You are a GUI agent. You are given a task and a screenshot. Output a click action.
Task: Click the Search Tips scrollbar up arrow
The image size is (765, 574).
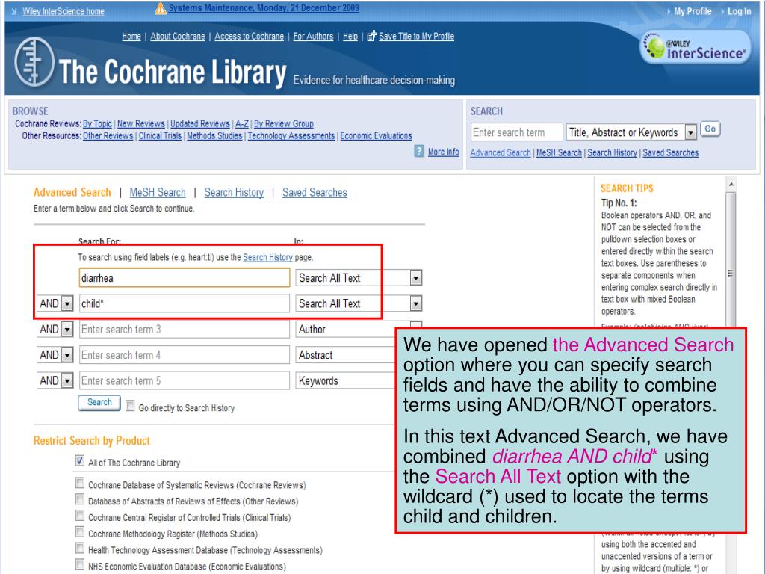(731, 185)
